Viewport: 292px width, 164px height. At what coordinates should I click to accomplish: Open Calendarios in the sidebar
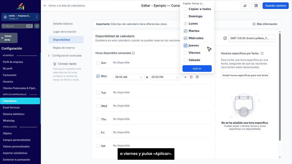pyautogui.click(x=20, y=101)
